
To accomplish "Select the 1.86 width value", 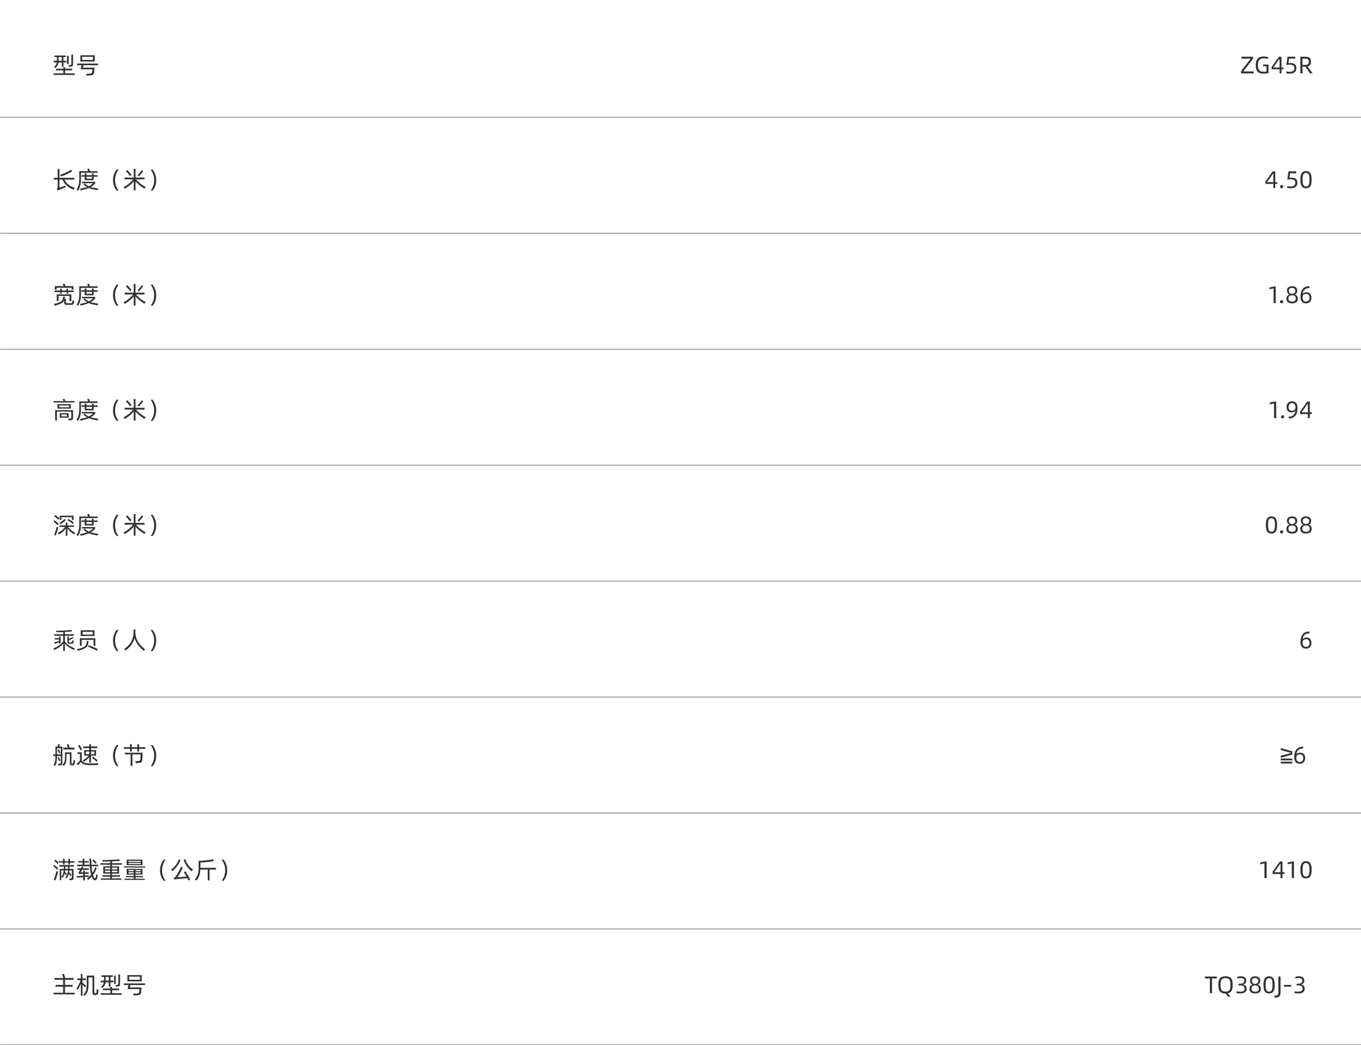I will [1290, 295].
